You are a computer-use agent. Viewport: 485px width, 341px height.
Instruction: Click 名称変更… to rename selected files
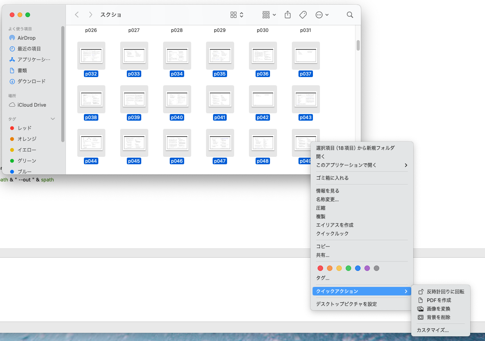328,199
